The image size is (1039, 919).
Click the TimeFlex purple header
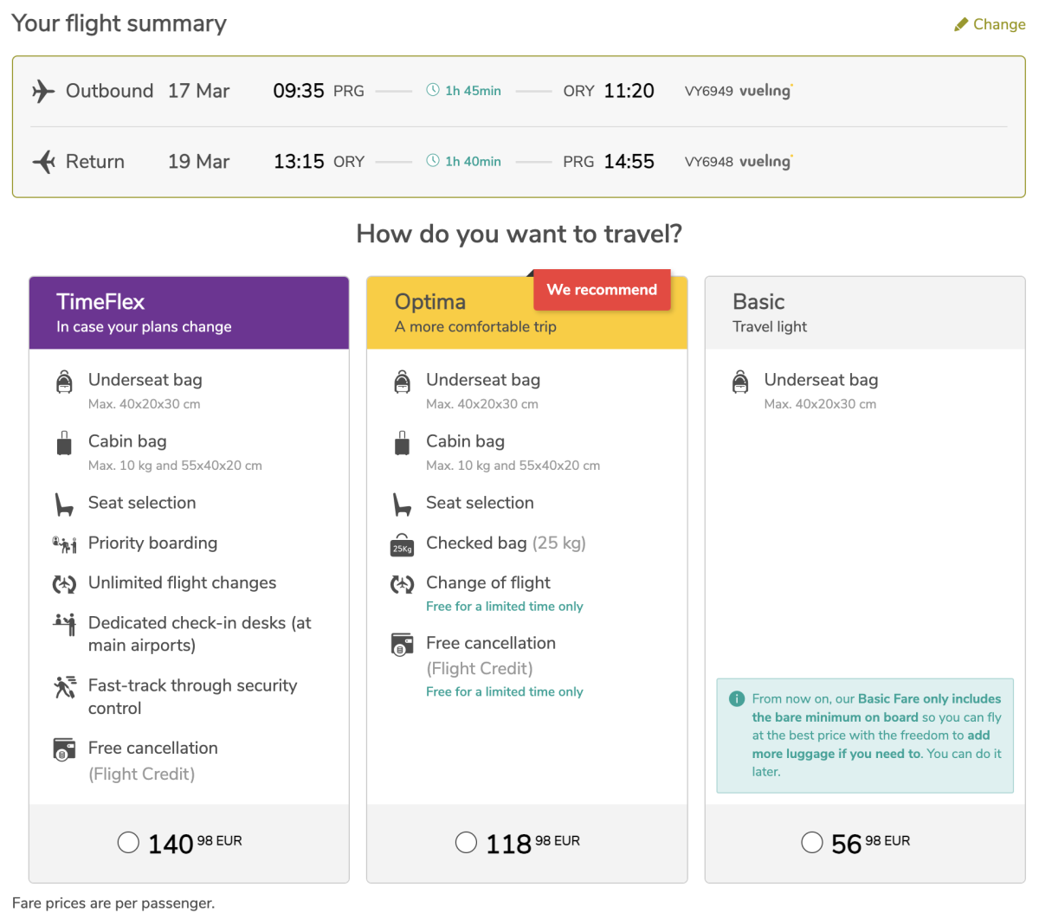(x=189, y=313)
